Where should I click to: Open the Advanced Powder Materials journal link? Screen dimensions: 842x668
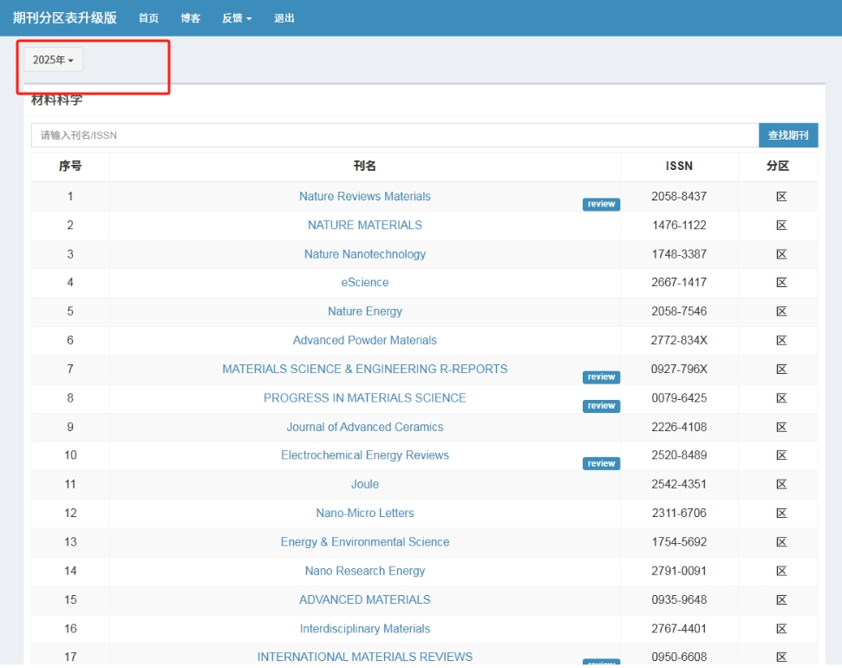pos(364,341)
